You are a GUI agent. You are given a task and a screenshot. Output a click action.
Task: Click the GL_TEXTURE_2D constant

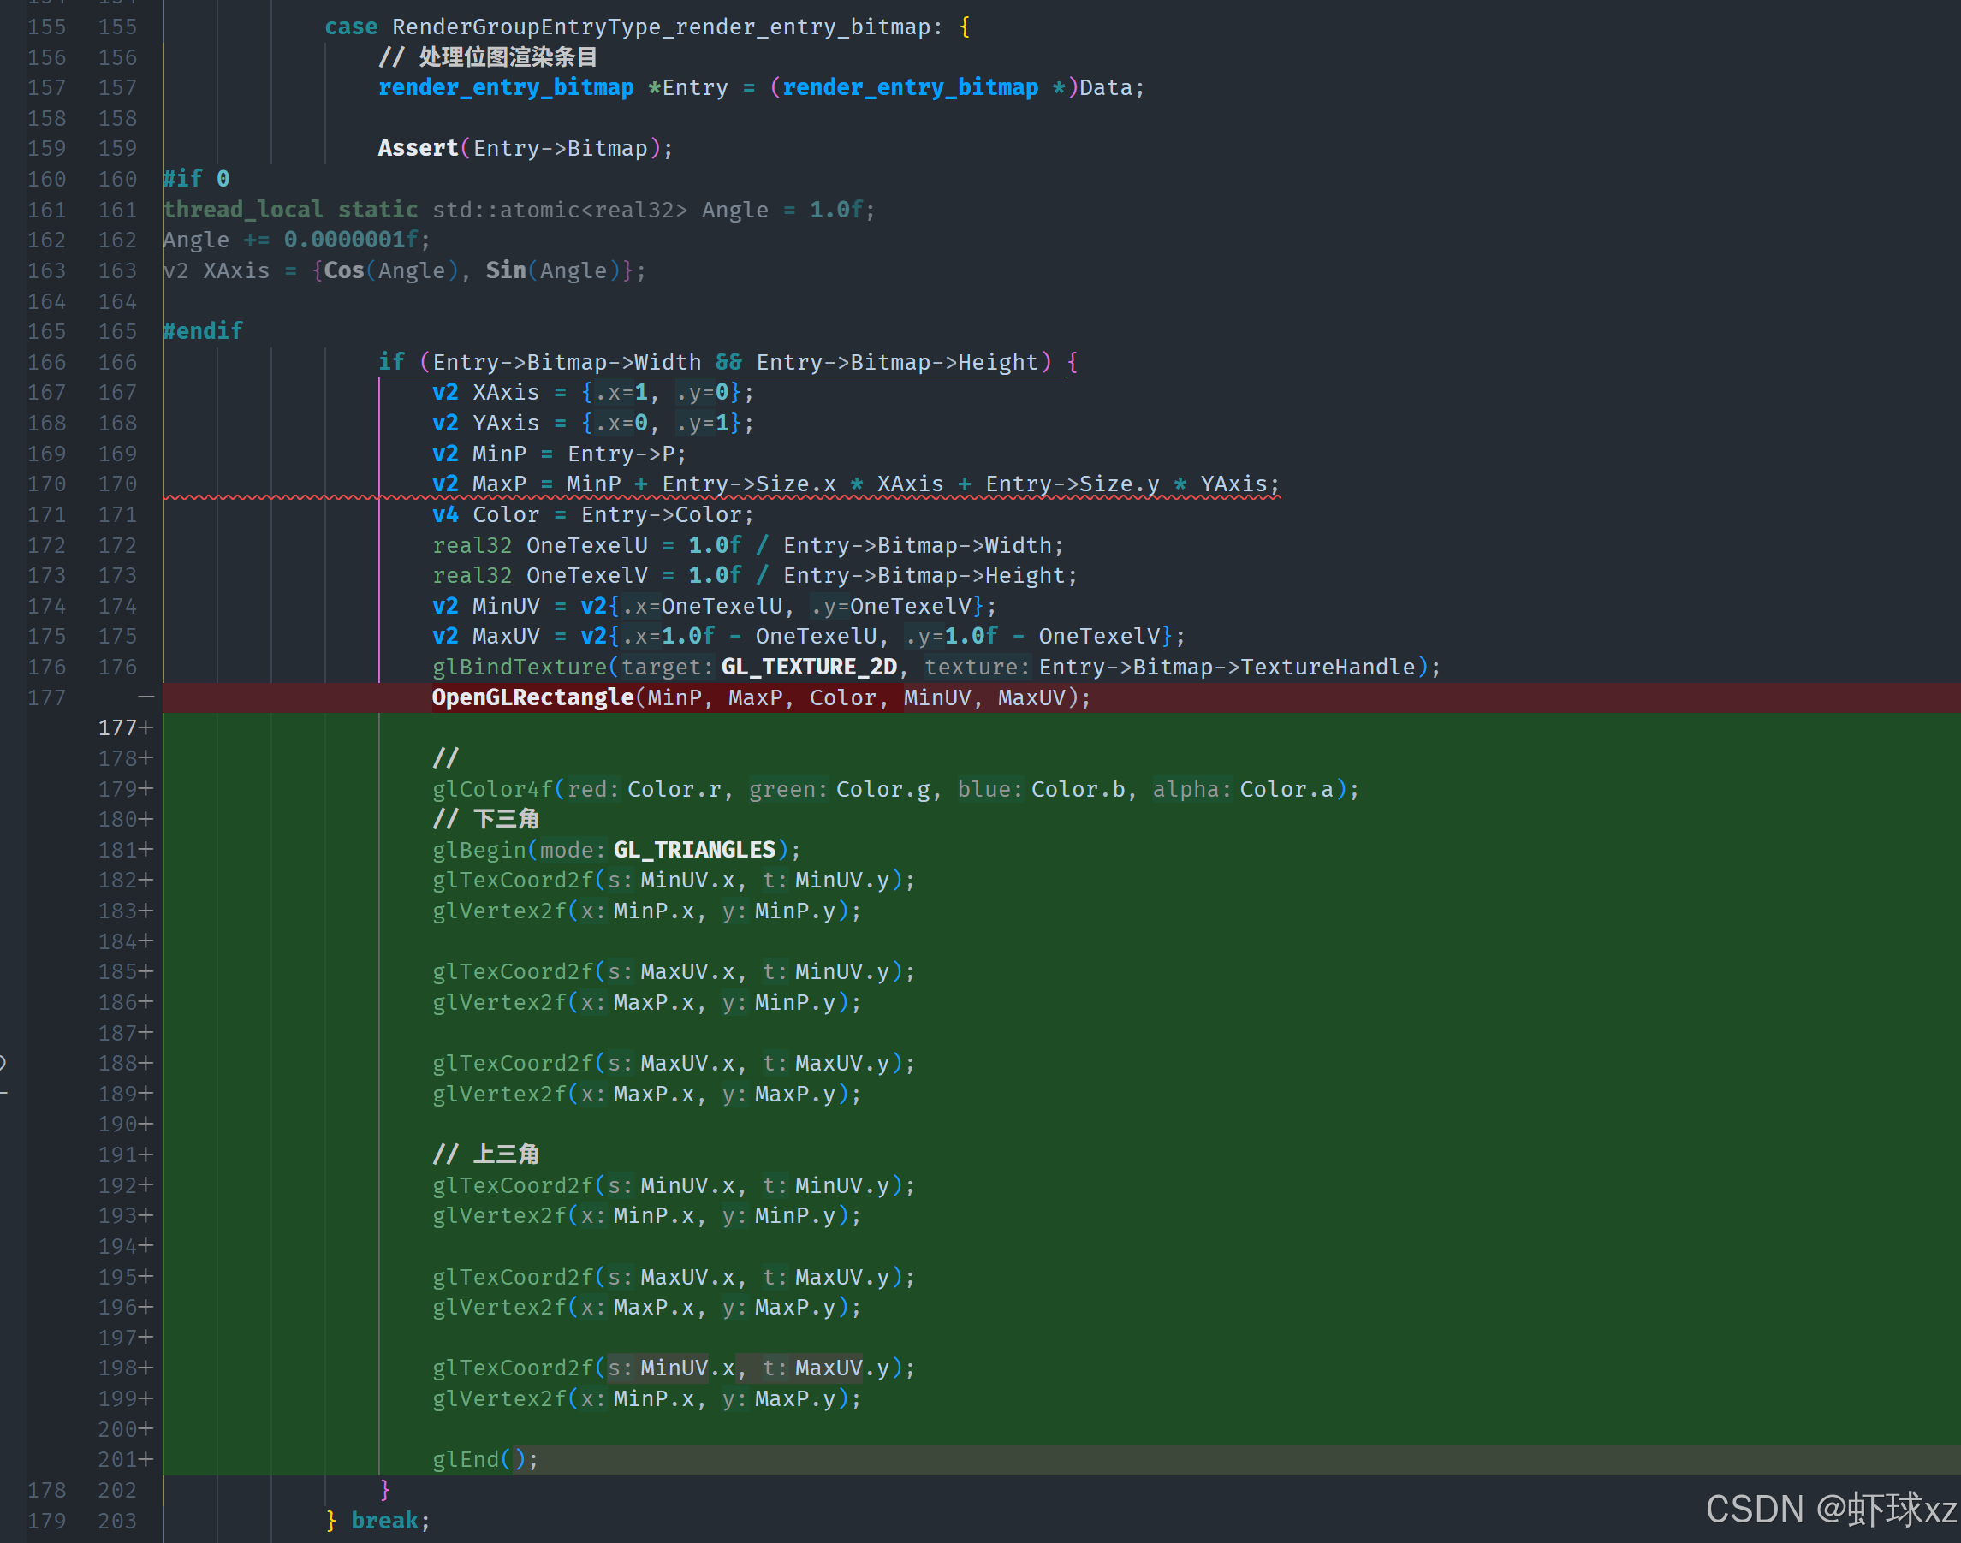tap(809, 668)
